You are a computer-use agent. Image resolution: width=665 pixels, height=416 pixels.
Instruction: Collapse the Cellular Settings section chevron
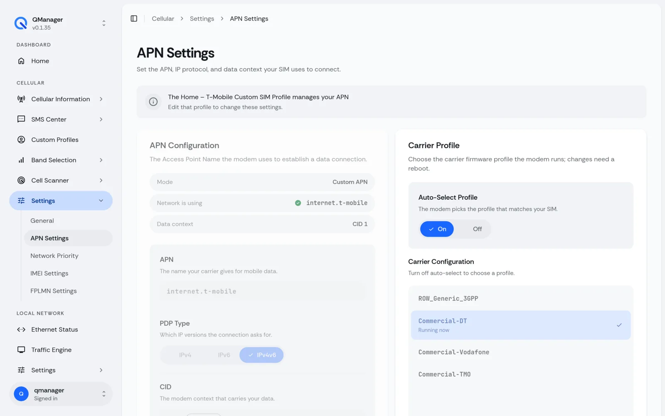[101, 201]
